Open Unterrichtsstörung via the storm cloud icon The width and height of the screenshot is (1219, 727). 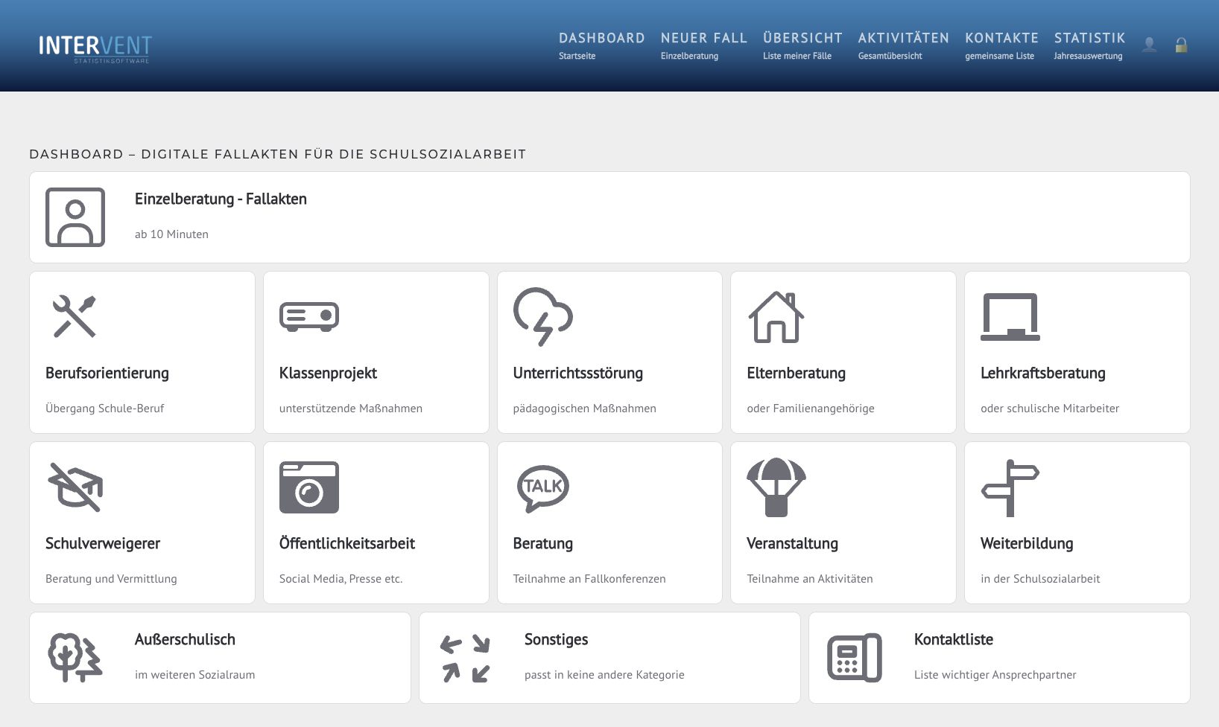click(x=542, y=318)
